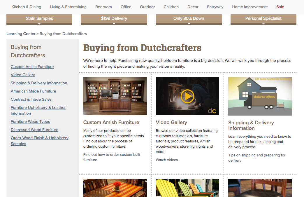Open the Home Improvement menu

[x=250, y=7]
